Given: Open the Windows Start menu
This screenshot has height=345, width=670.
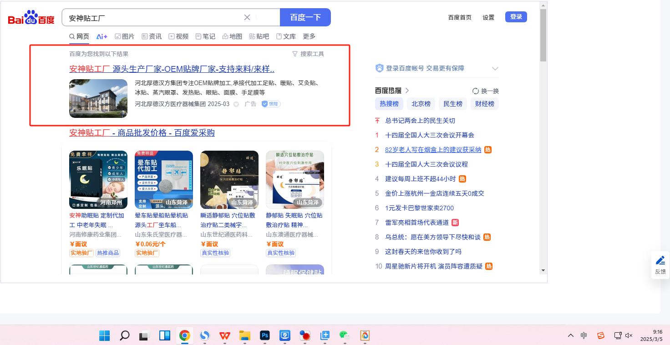Looking at the screenshot, I should (x=104, y=335).
